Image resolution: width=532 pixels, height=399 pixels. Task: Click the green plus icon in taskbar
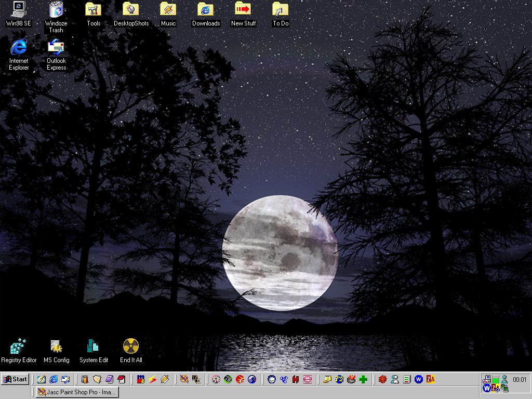363,379
